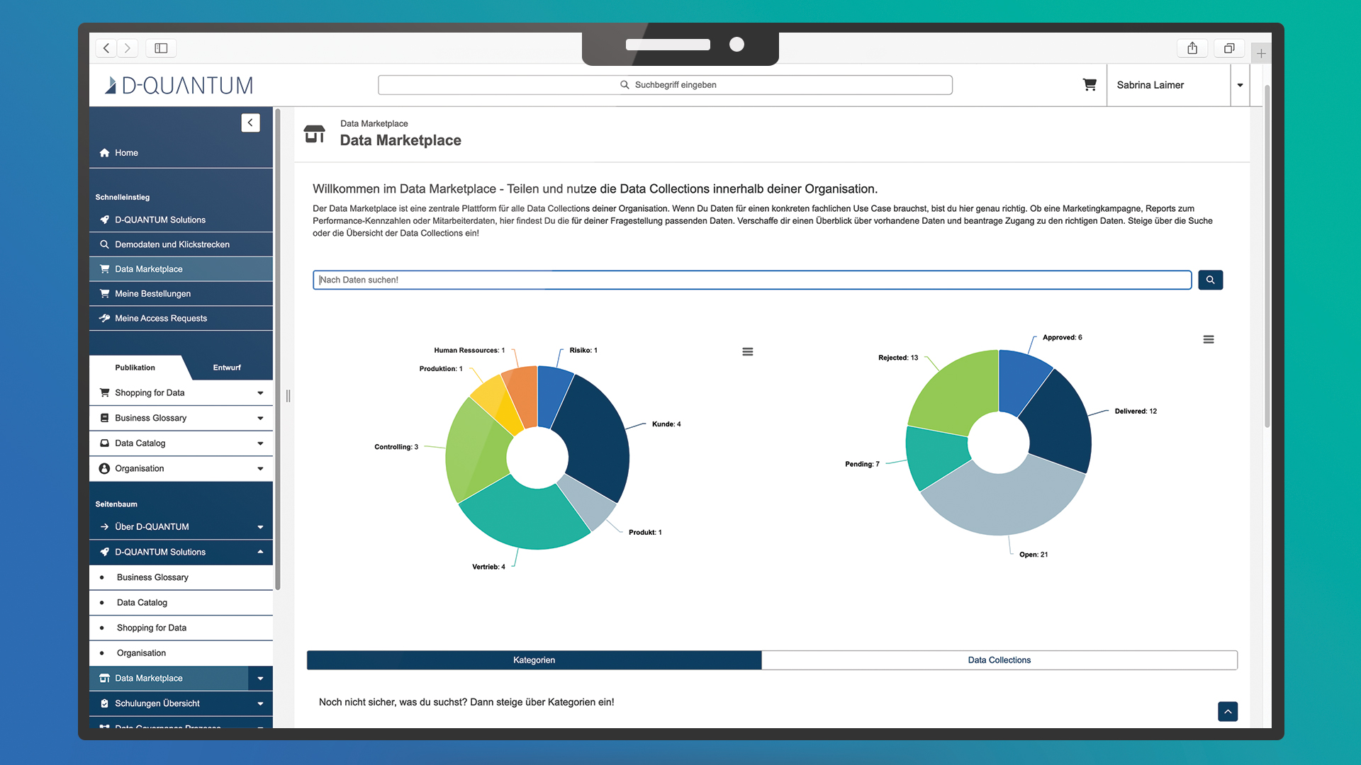The width and height of the screenshot is (1361, 765).
Task: Select Business Glossary tree item under Solutions
Action: [152, 577]
